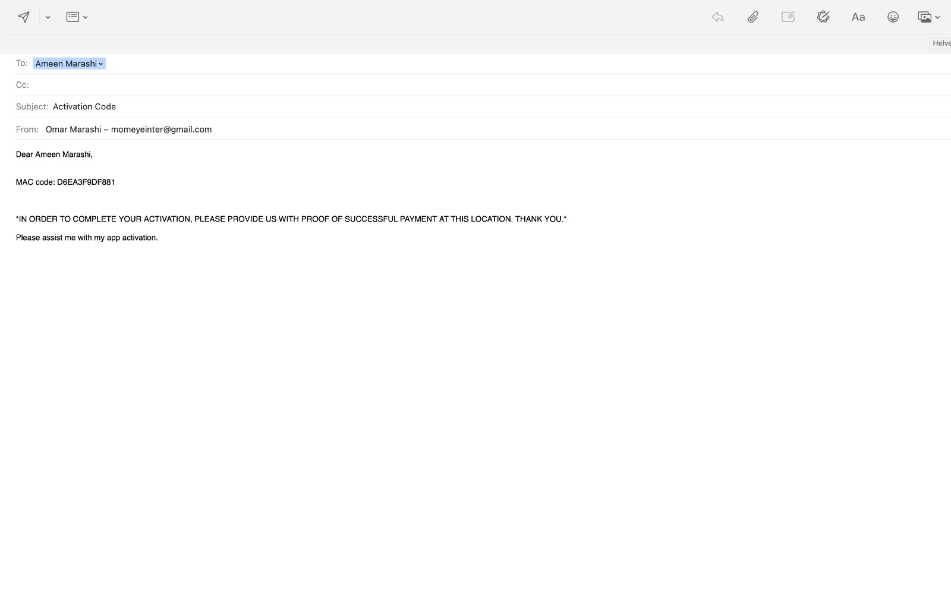
Task: Click the Markup icon in the toolbar
Action: (788, 17)
